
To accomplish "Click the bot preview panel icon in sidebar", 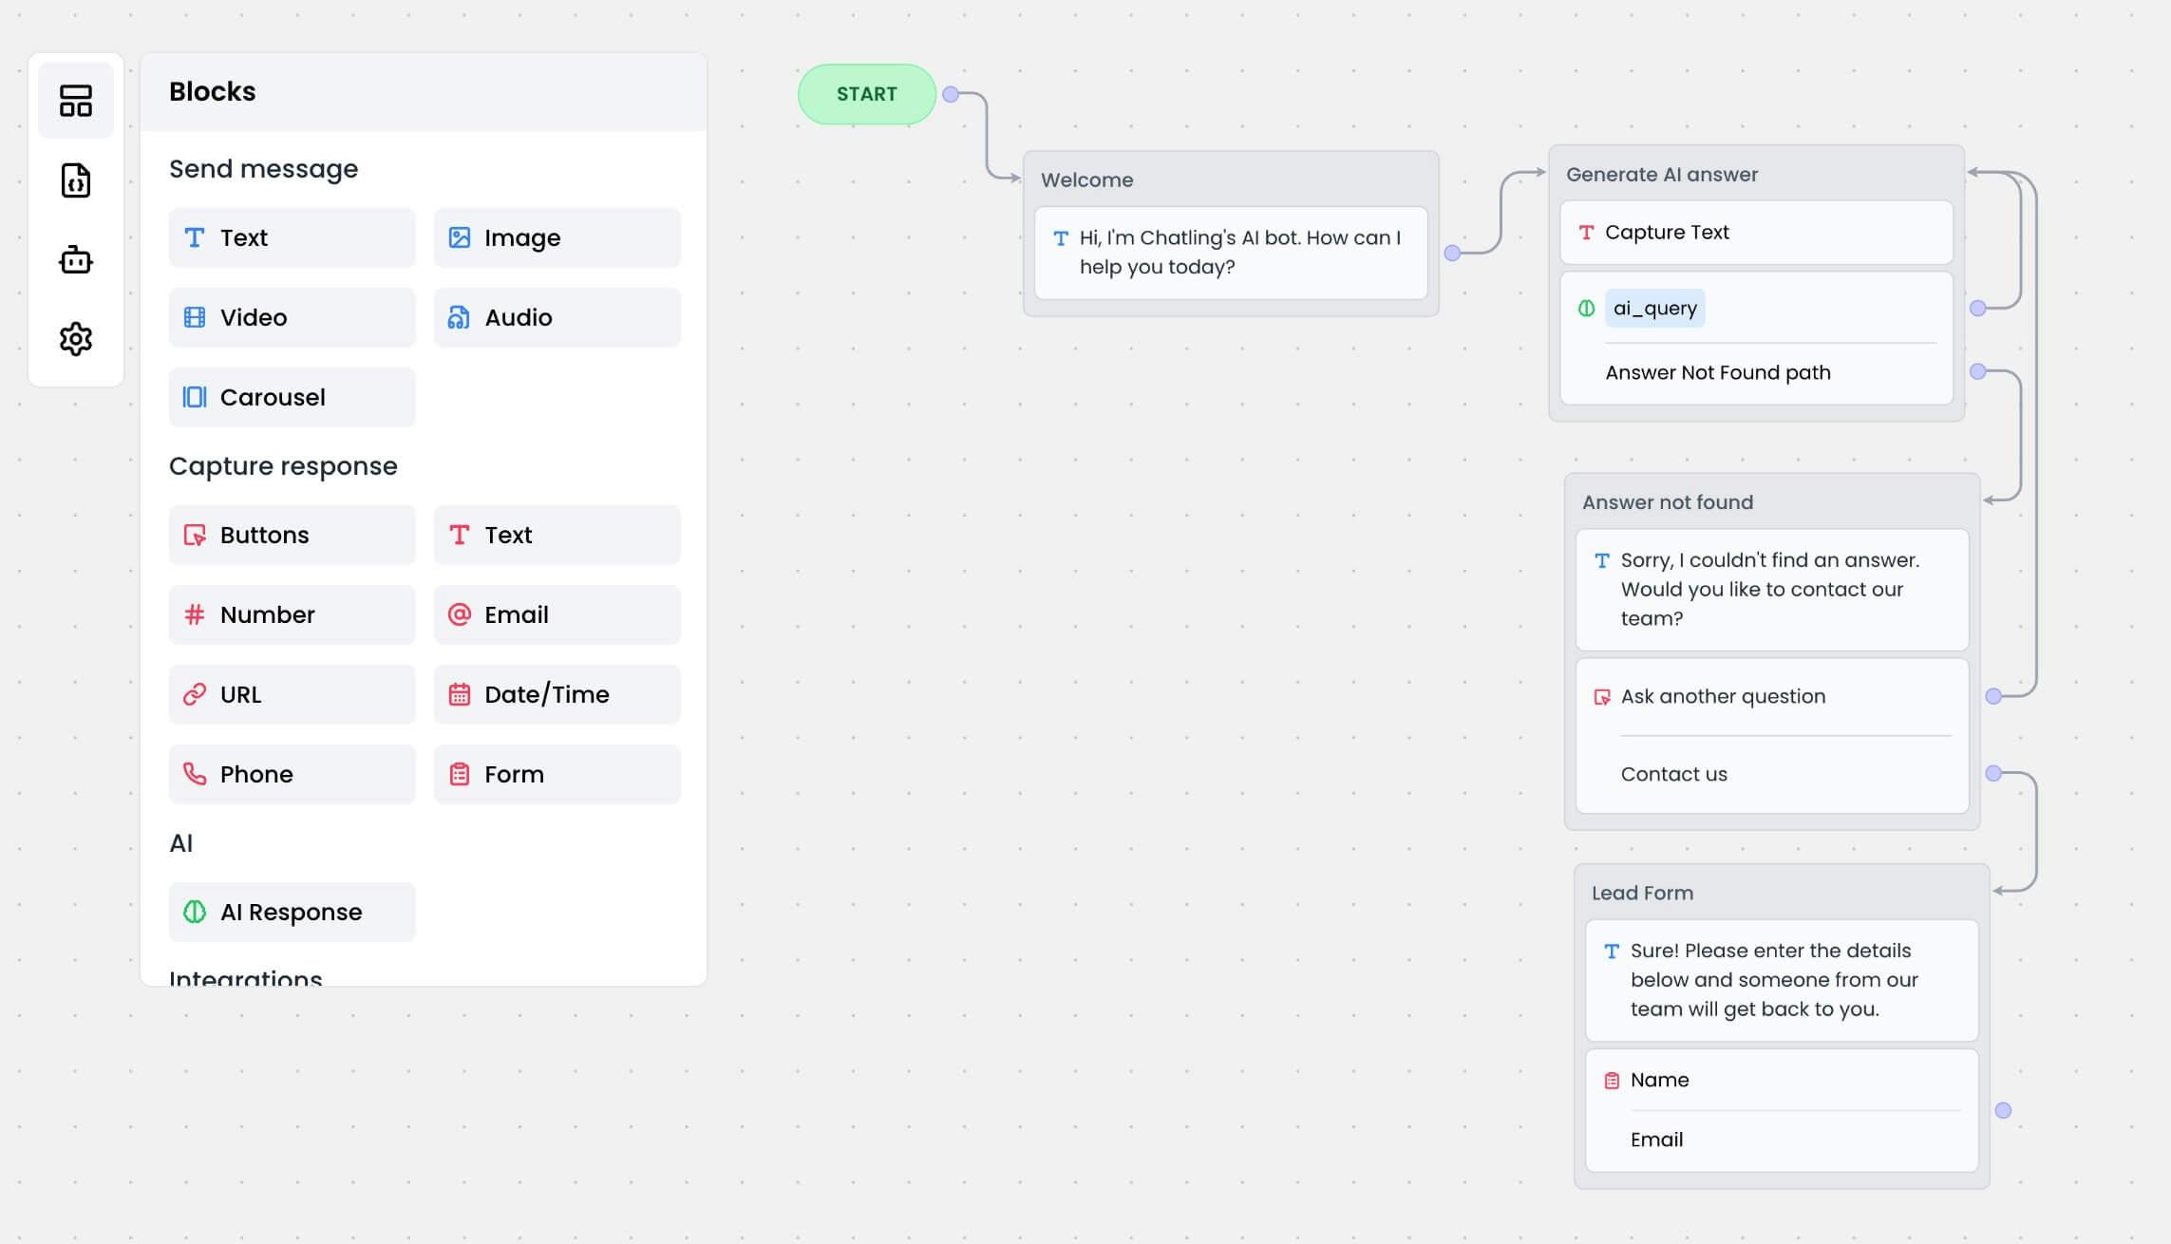I will (76, 258).
